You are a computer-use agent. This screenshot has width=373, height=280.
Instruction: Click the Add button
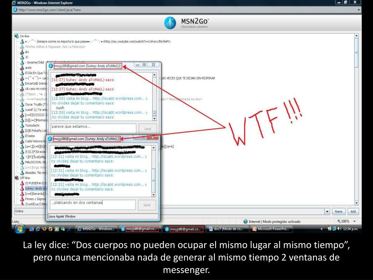353,211
